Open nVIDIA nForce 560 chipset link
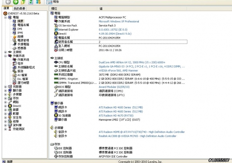Image resolution: width=232 pixels, height=163 pixels. (x=118, y=71)
